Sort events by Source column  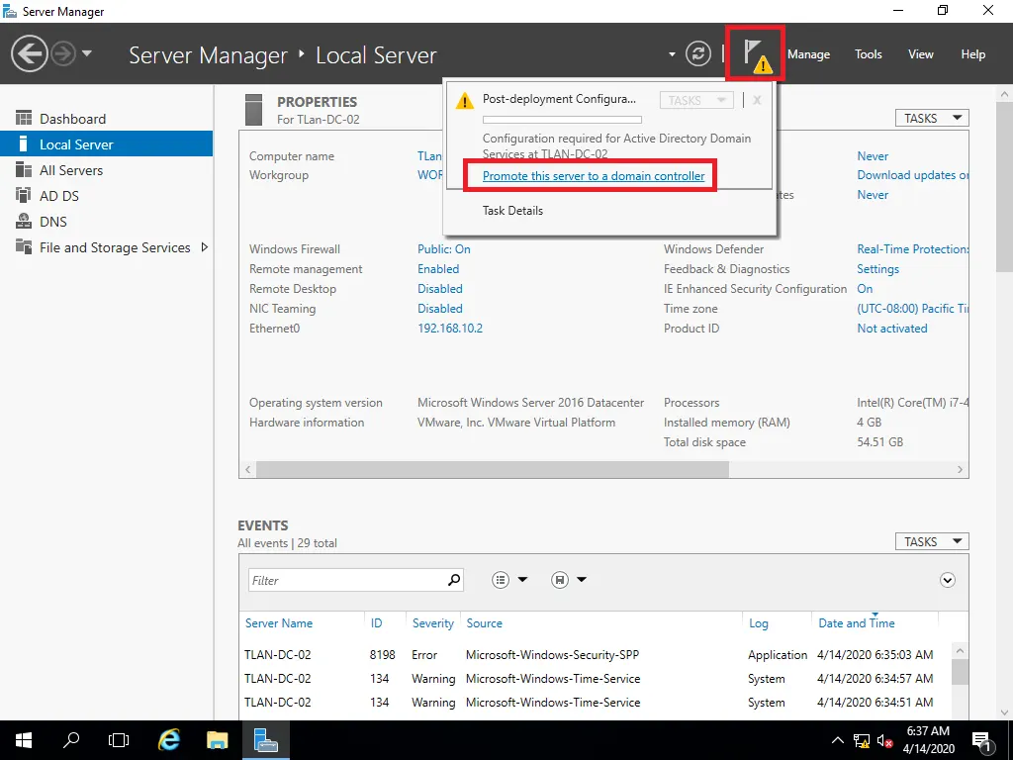(484, 623)
